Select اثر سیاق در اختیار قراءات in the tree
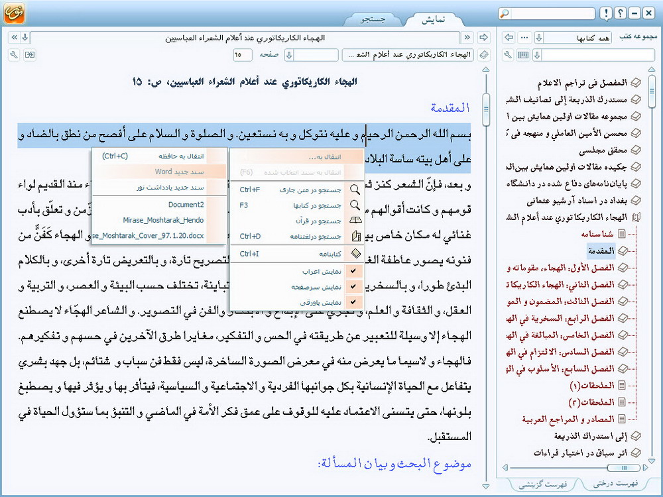Image resolution: width=663 pixels, height=497 pixels. click(x=581, y=453)
